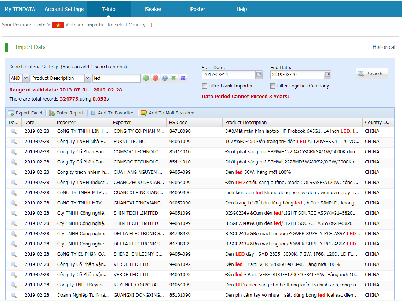
Task: Open the Historical link
Action: pyautogui.click(x=384, y=47)
